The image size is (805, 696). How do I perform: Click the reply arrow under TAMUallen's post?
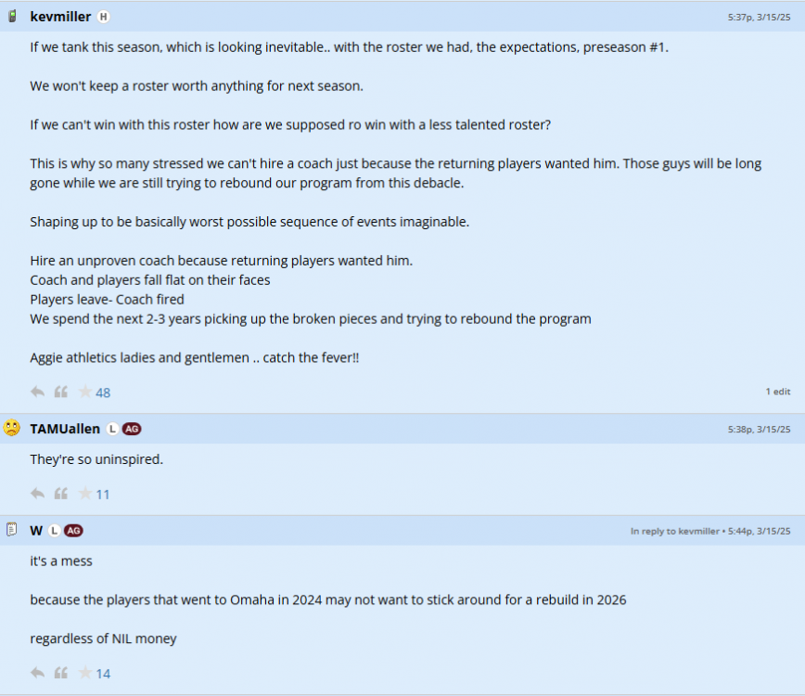click(38, 494)
